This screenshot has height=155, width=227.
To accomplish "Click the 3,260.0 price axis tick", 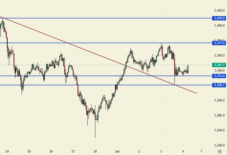I will click(x=219, y=130).
